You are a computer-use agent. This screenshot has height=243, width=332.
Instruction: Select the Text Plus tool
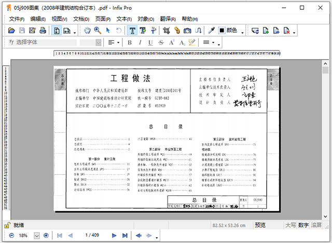click(143, 31)
